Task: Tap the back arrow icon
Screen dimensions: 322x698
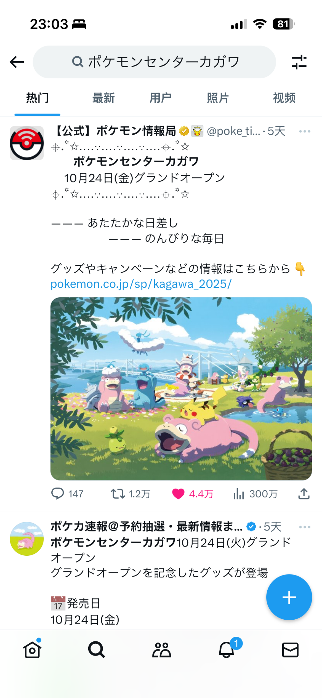Action: tap(17, 62)
